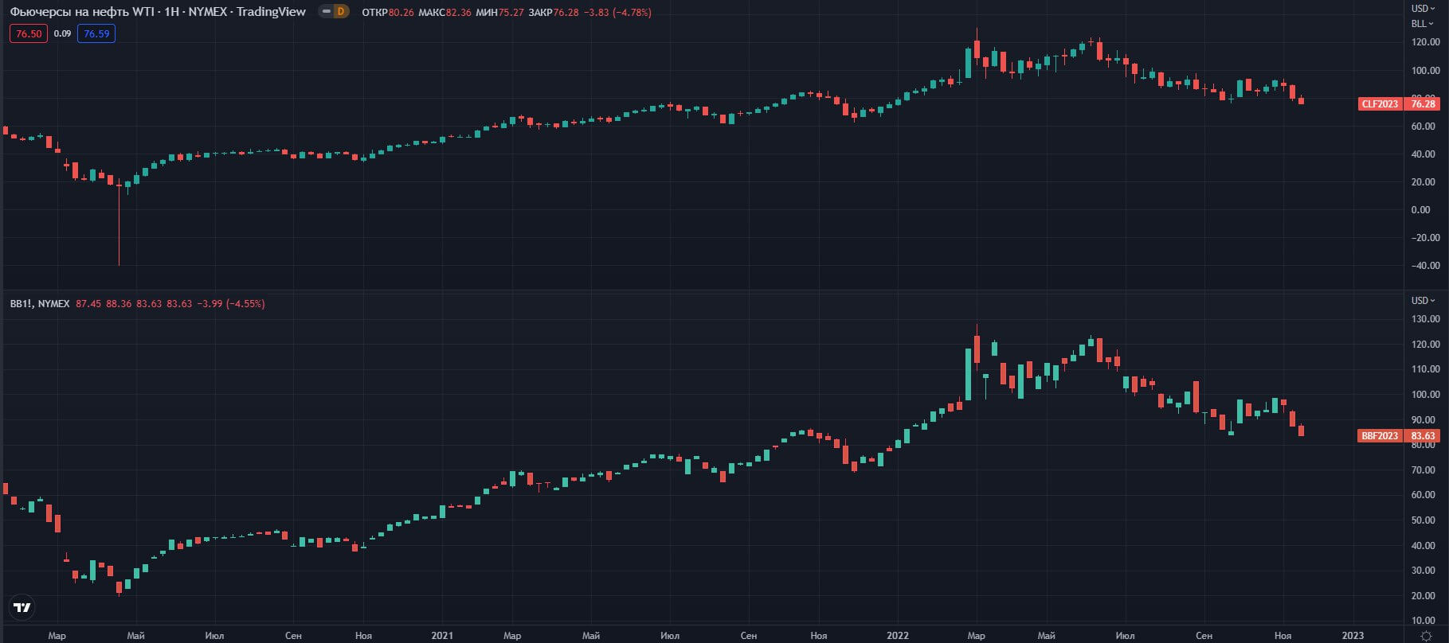The width and height of the screenshot is (1449, 643).
Task: Click the ОТКР 80.26 open value
Action: point(388,13)
